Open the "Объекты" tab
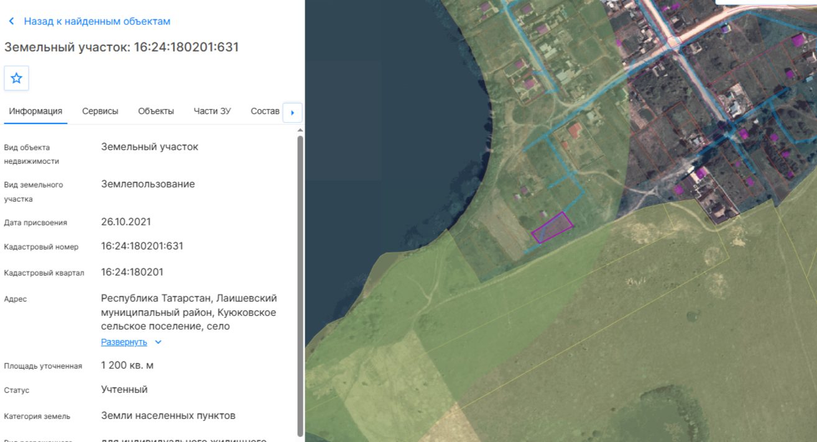817x442 pixels. pos(156,111)
